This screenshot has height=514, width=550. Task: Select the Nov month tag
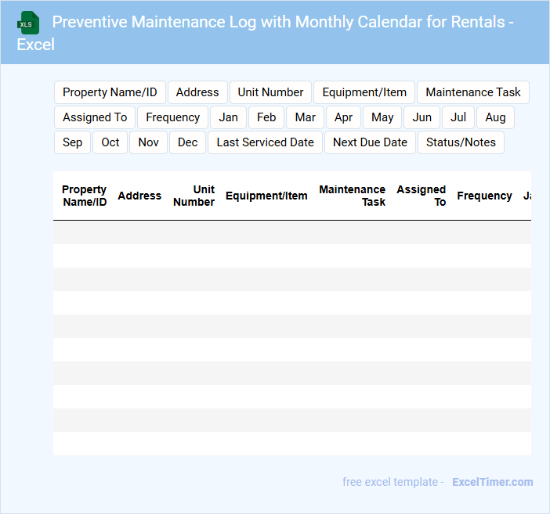(x=148, y=142)
